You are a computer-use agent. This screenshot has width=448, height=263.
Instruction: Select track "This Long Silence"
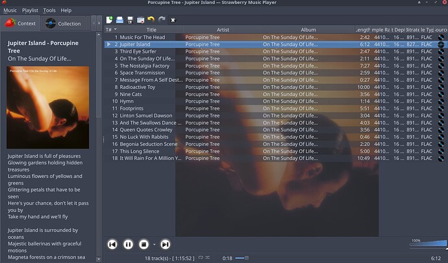click(x=140, y=151)
